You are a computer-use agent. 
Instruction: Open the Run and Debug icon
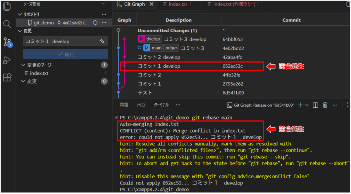click(7, 60)
